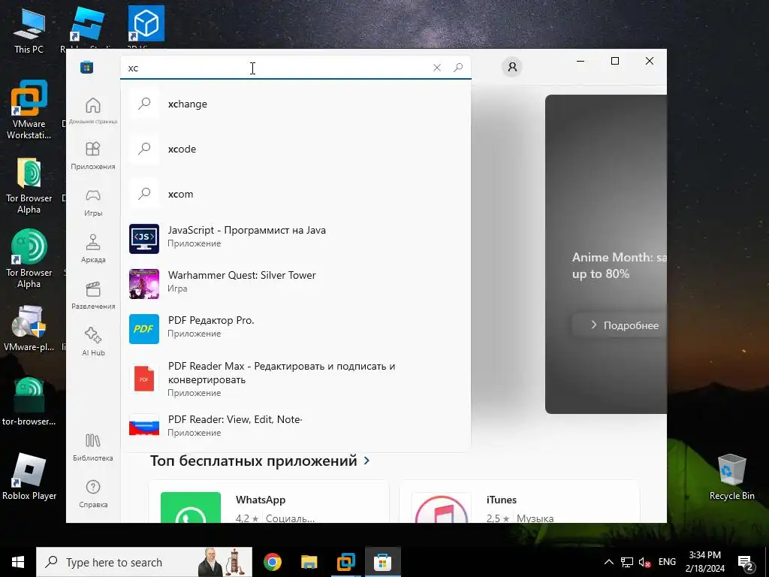The height and width of the screenshot is (577, 769).
Task: Click WhatsApp green icon
Action: (191, 507)
